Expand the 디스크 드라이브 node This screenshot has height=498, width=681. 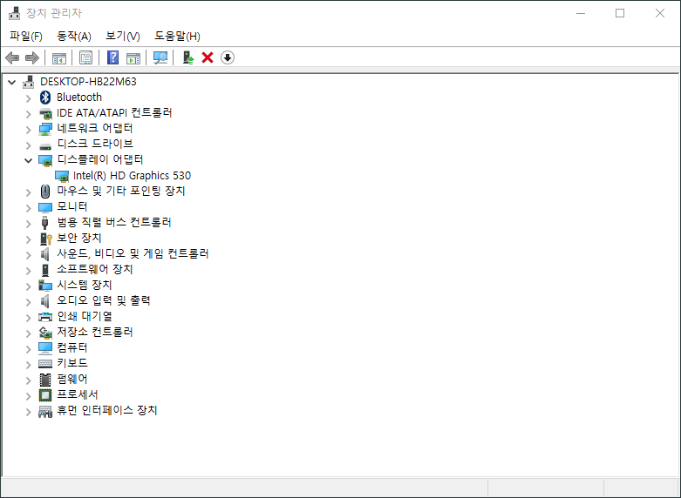pyautogui.click(x=29, y=145)
